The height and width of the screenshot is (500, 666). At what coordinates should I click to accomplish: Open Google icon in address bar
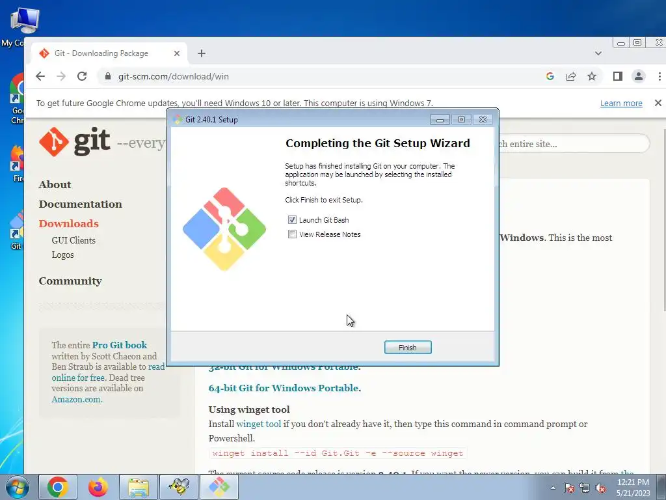tap(550, 76)
